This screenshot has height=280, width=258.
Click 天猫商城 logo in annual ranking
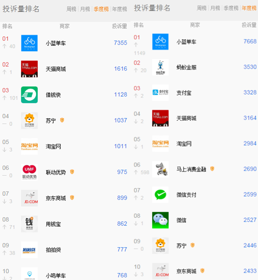(160, 118)
